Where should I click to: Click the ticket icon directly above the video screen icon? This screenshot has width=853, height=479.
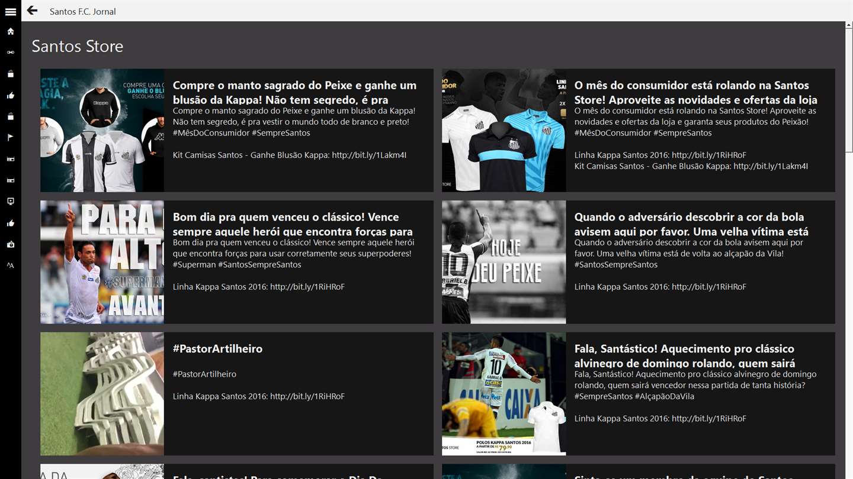pyautogui.click(x=11, y=180)
